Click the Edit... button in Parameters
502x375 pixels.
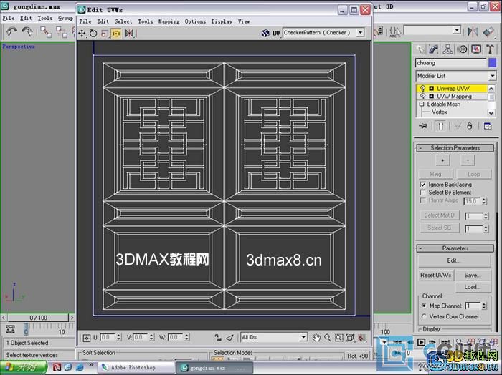(x=454, y=260)
